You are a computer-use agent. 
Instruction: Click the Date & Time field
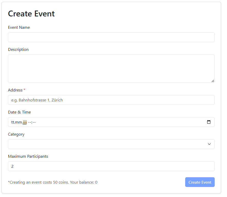coord(111,122)
